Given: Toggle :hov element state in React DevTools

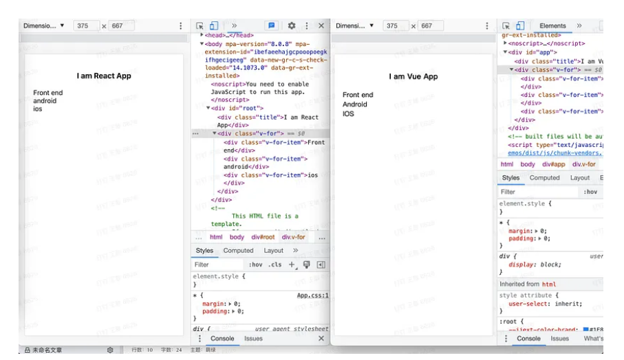Looking at the screenshot, I should pos(255,265).
